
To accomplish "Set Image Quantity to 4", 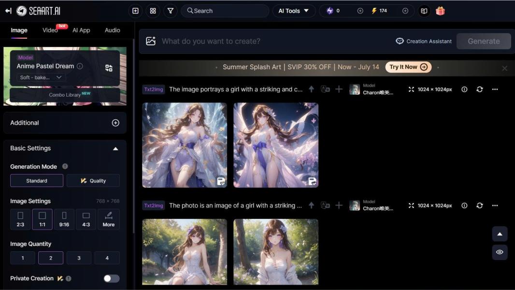I will 107,258.
